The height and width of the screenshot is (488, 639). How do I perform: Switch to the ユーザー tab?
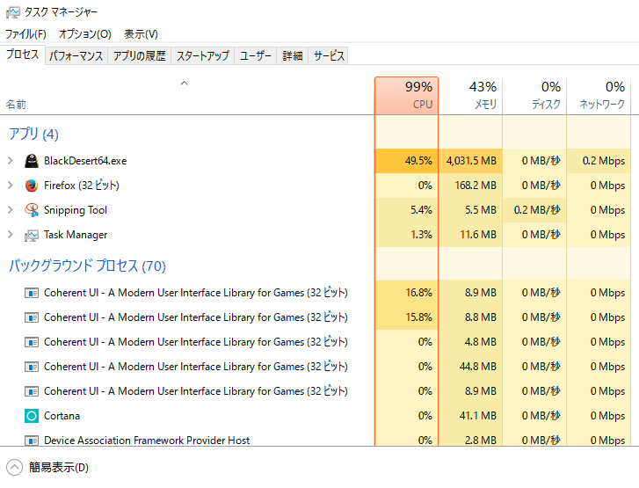click(256, 56)
